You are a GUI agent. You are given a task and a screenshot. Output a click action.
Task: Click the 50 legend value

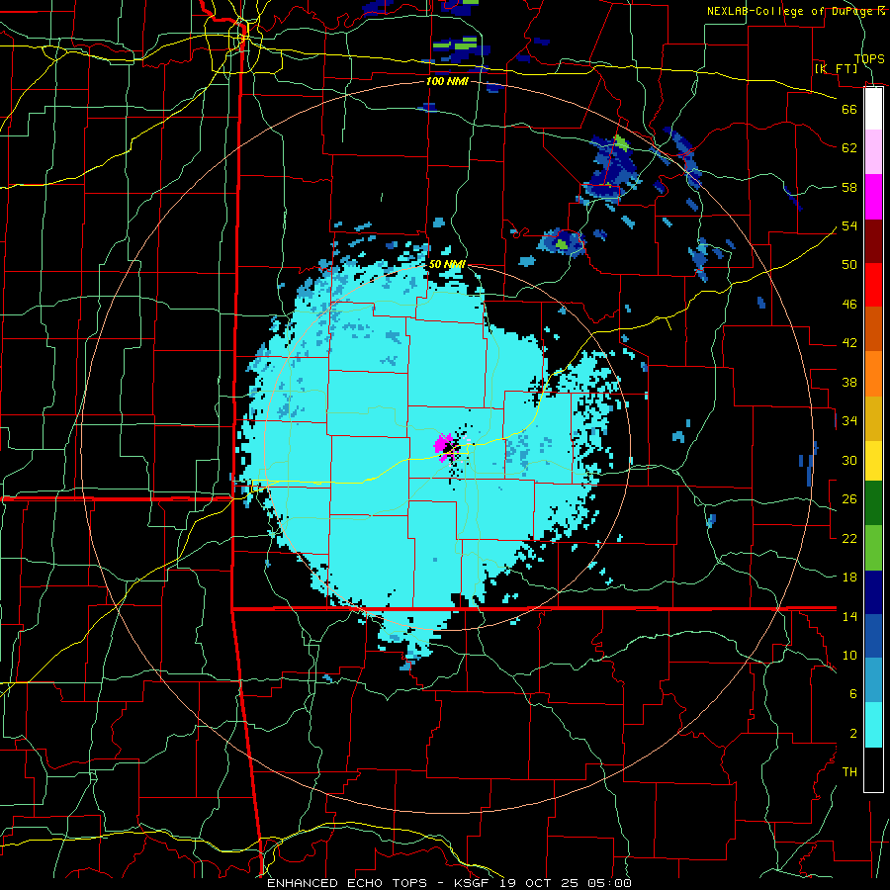(849, 264)
